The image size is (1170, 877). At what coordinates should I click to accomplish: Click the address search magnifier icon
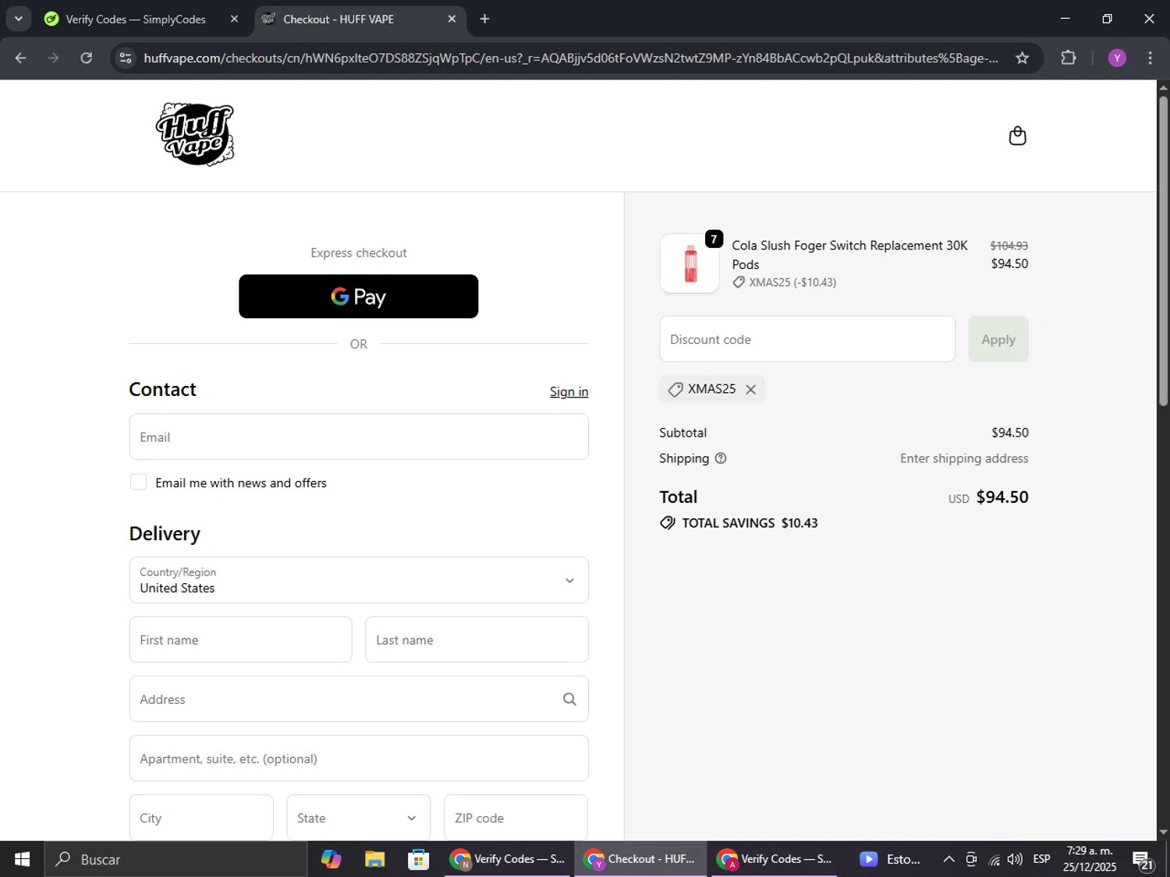(x=569, y=699)
